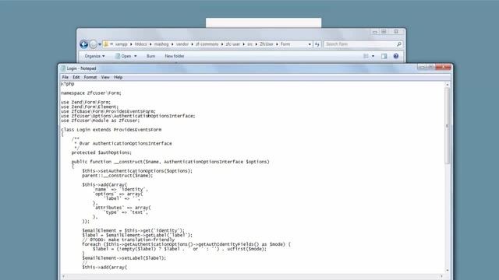The height and width of the screenshot is (280, 499).
Task: Select ZfcUser in the address breadcrumb
Action: (x=267, y=44)
